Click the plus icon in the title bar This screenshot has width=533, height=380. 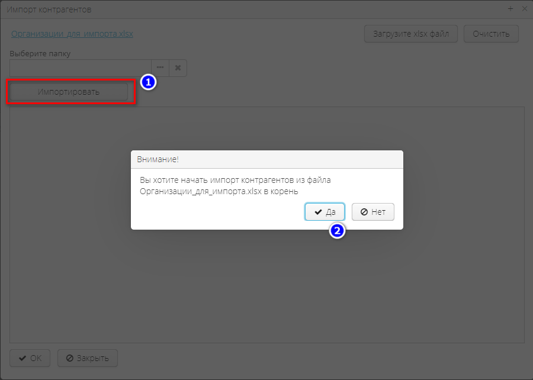pyautogui.click(x=510, y=9)
